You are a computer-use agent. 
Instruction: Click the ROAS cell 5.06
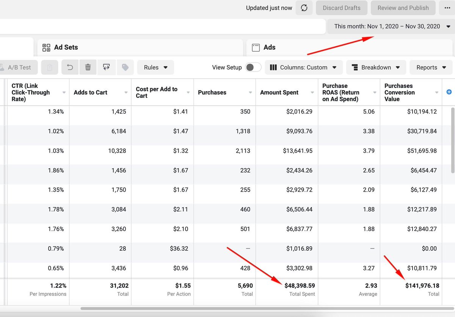click(369, 112)
